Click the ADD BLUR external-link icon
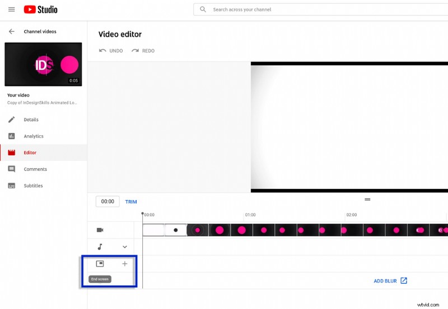The image size is (448, 309). [404, 281]
